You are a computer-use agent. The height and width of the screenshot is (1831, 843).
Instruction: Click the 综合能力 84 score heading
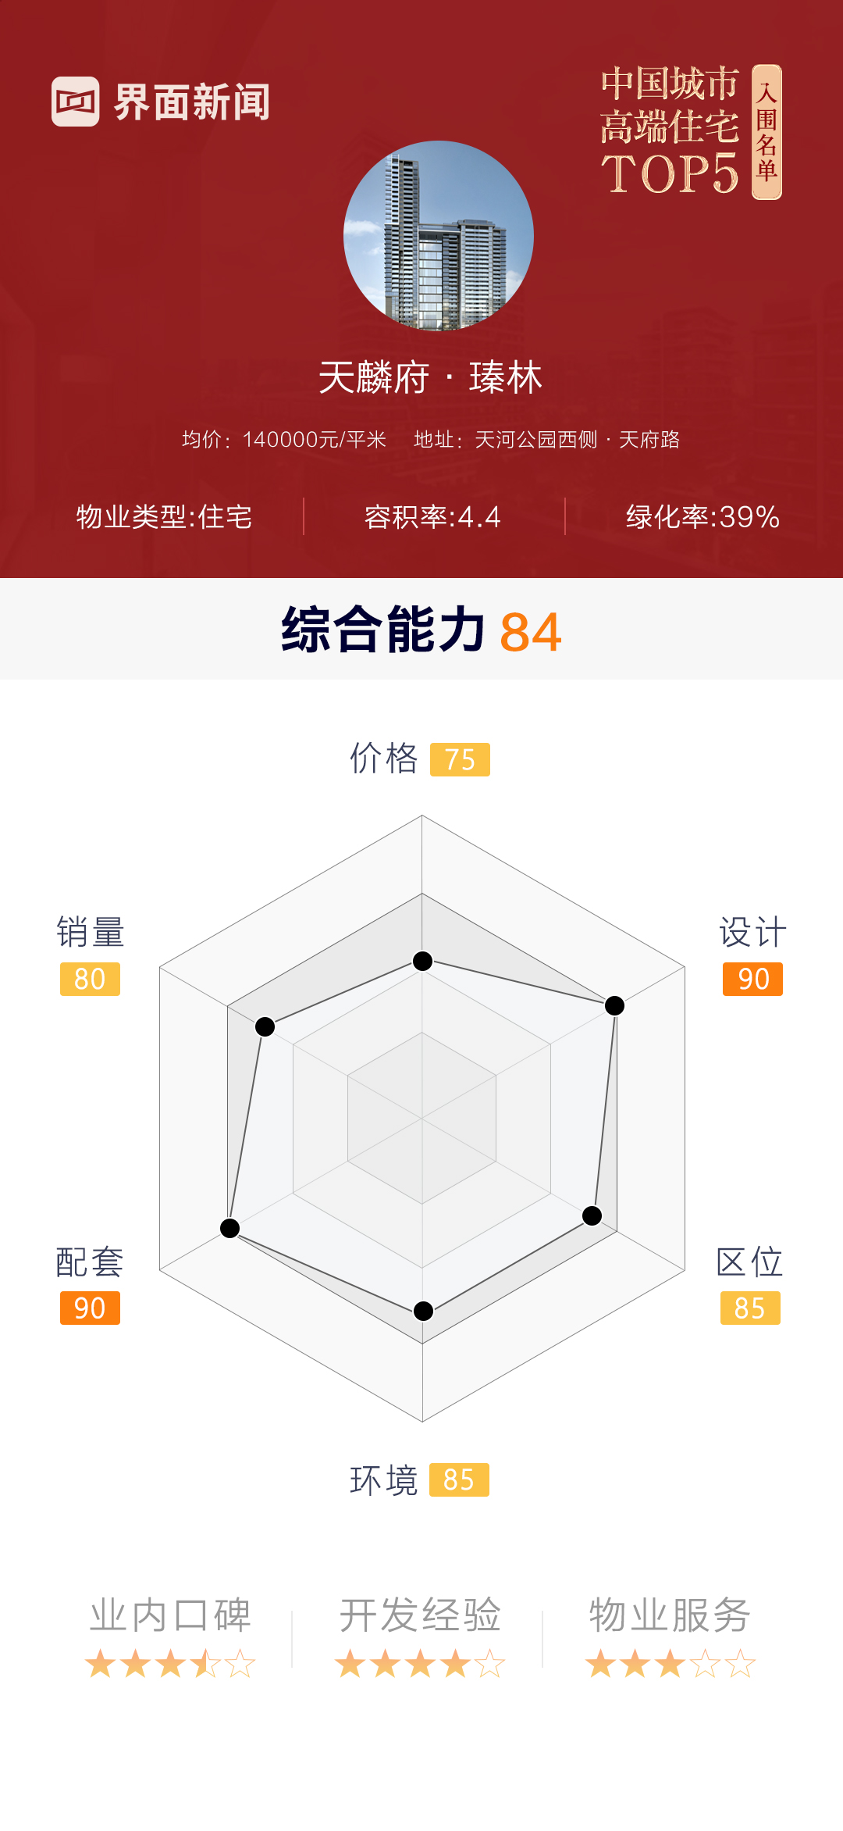(421, 630)
